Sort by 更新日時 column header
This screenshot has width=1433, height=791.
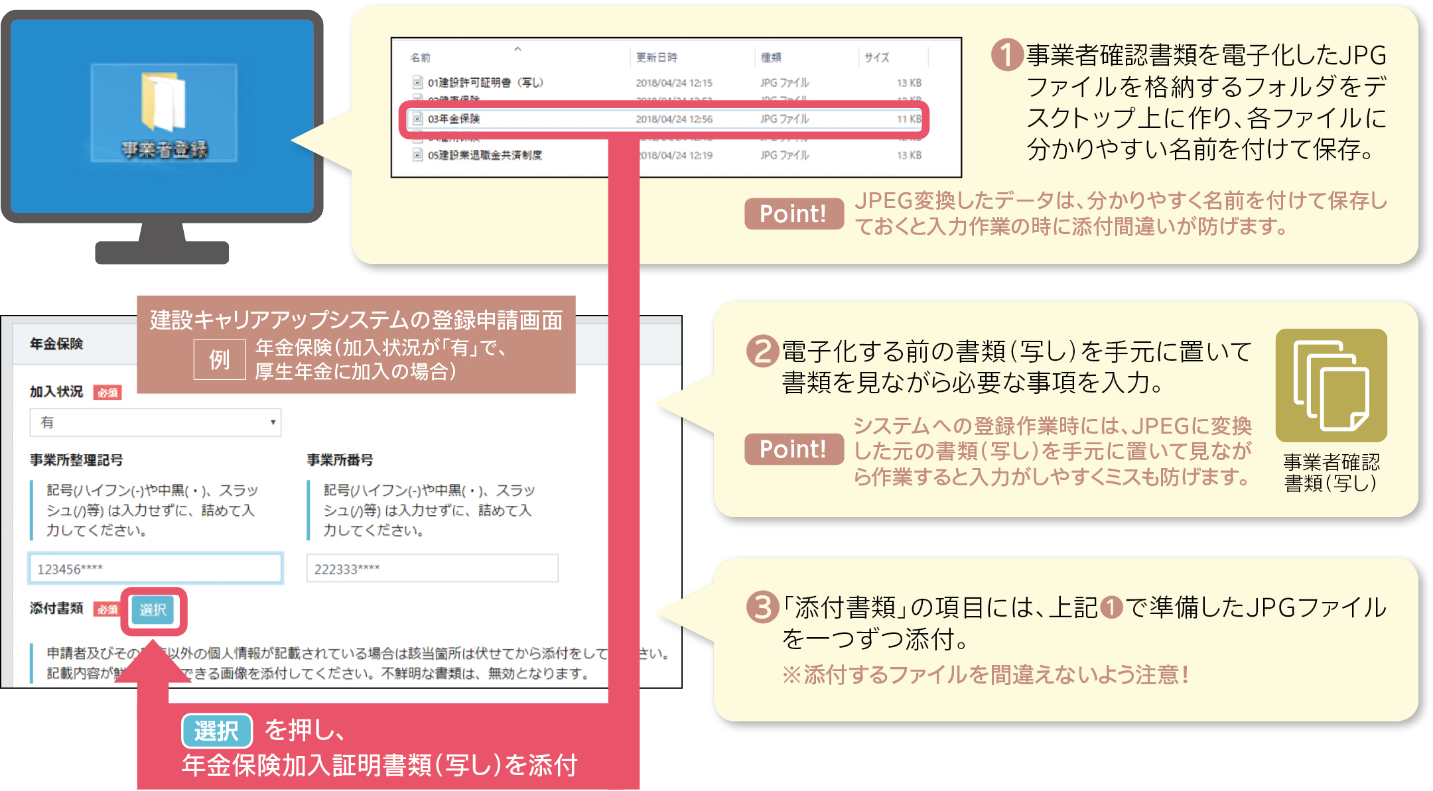coord(657,58)
